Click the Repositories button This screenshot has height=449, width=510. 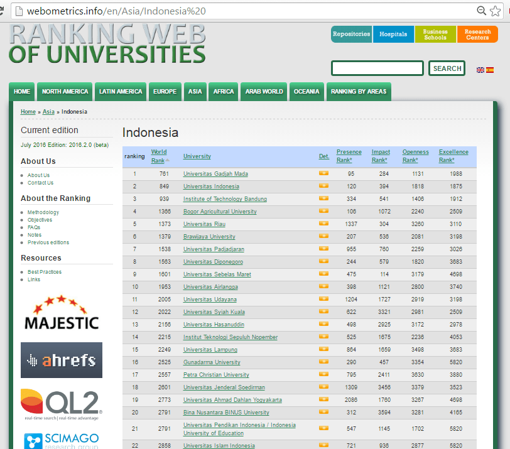[x=352, y=34]
